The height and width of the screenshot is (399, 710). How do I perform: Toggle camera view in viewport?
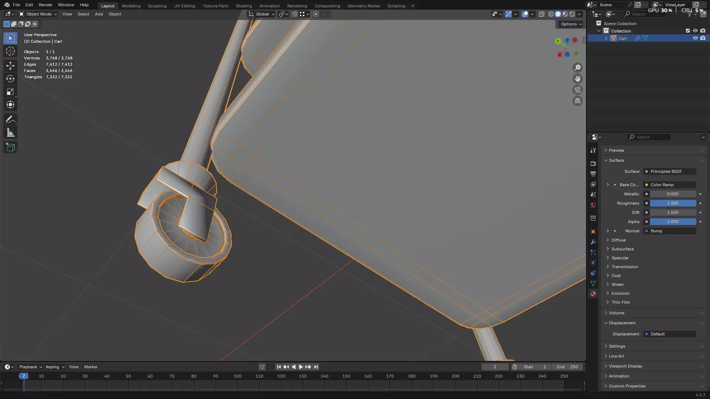pyautogui.click(x=577, y=90)
